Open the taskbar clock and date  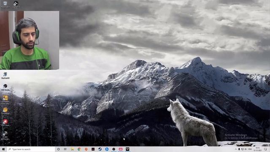(x=258, y=149)
